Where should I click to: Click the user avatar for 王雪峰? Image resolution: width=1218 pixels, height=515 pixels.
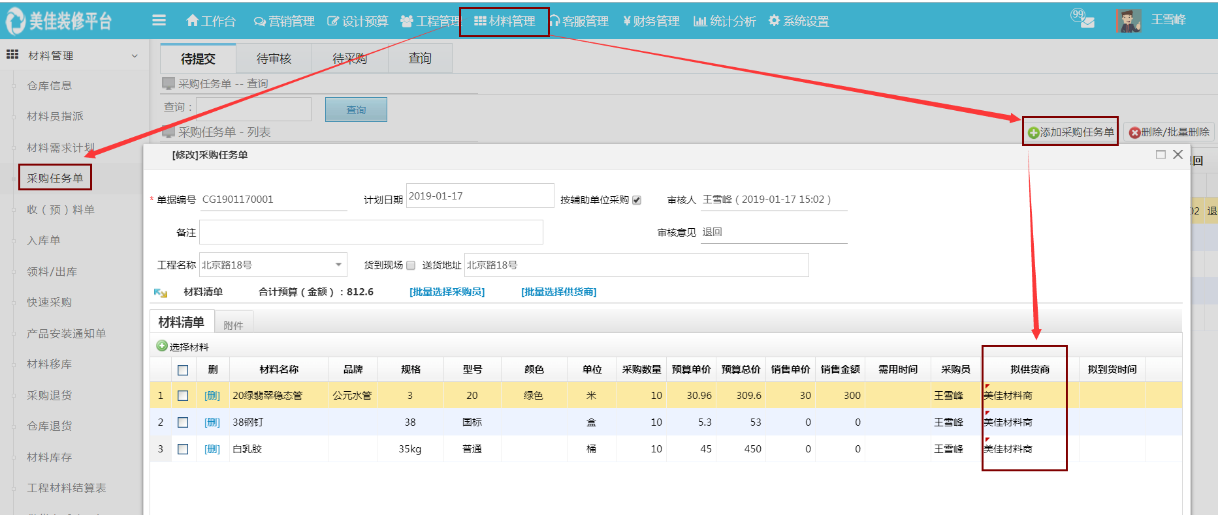click(x=1128, y=21)
